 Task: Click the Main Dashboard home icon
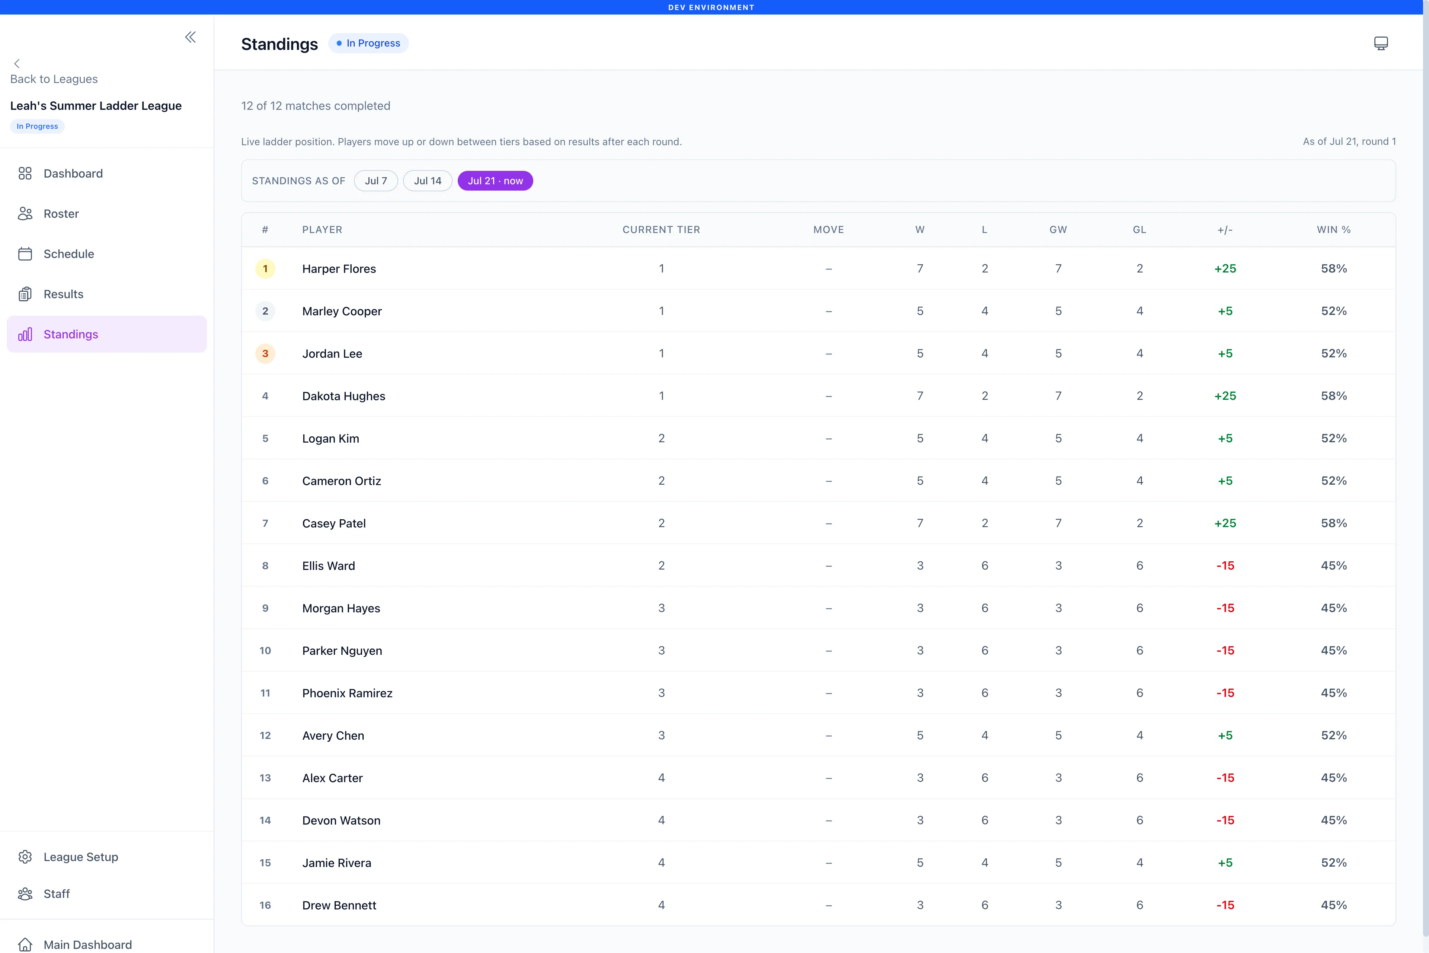(25, 944)
